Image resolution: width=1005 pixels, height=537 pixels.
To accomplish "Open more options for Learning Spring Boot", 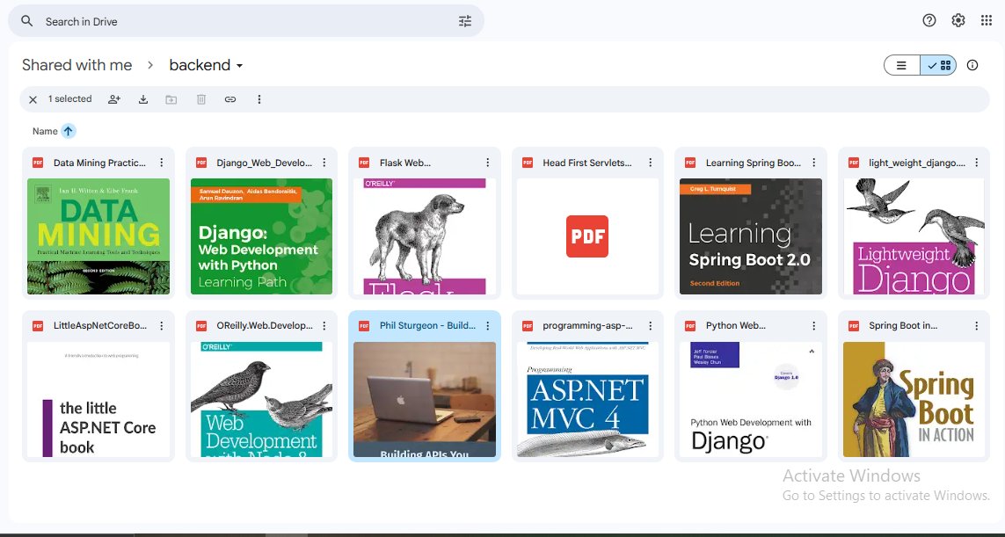I will (812, 162).
